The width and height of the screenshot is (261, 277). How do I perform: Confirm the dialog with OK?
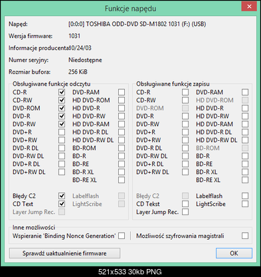234,253
